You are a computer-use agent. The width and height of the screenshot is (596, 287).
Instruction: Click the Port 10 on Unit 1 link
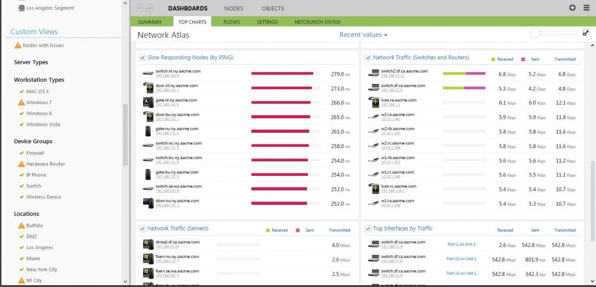pos(462,259)
